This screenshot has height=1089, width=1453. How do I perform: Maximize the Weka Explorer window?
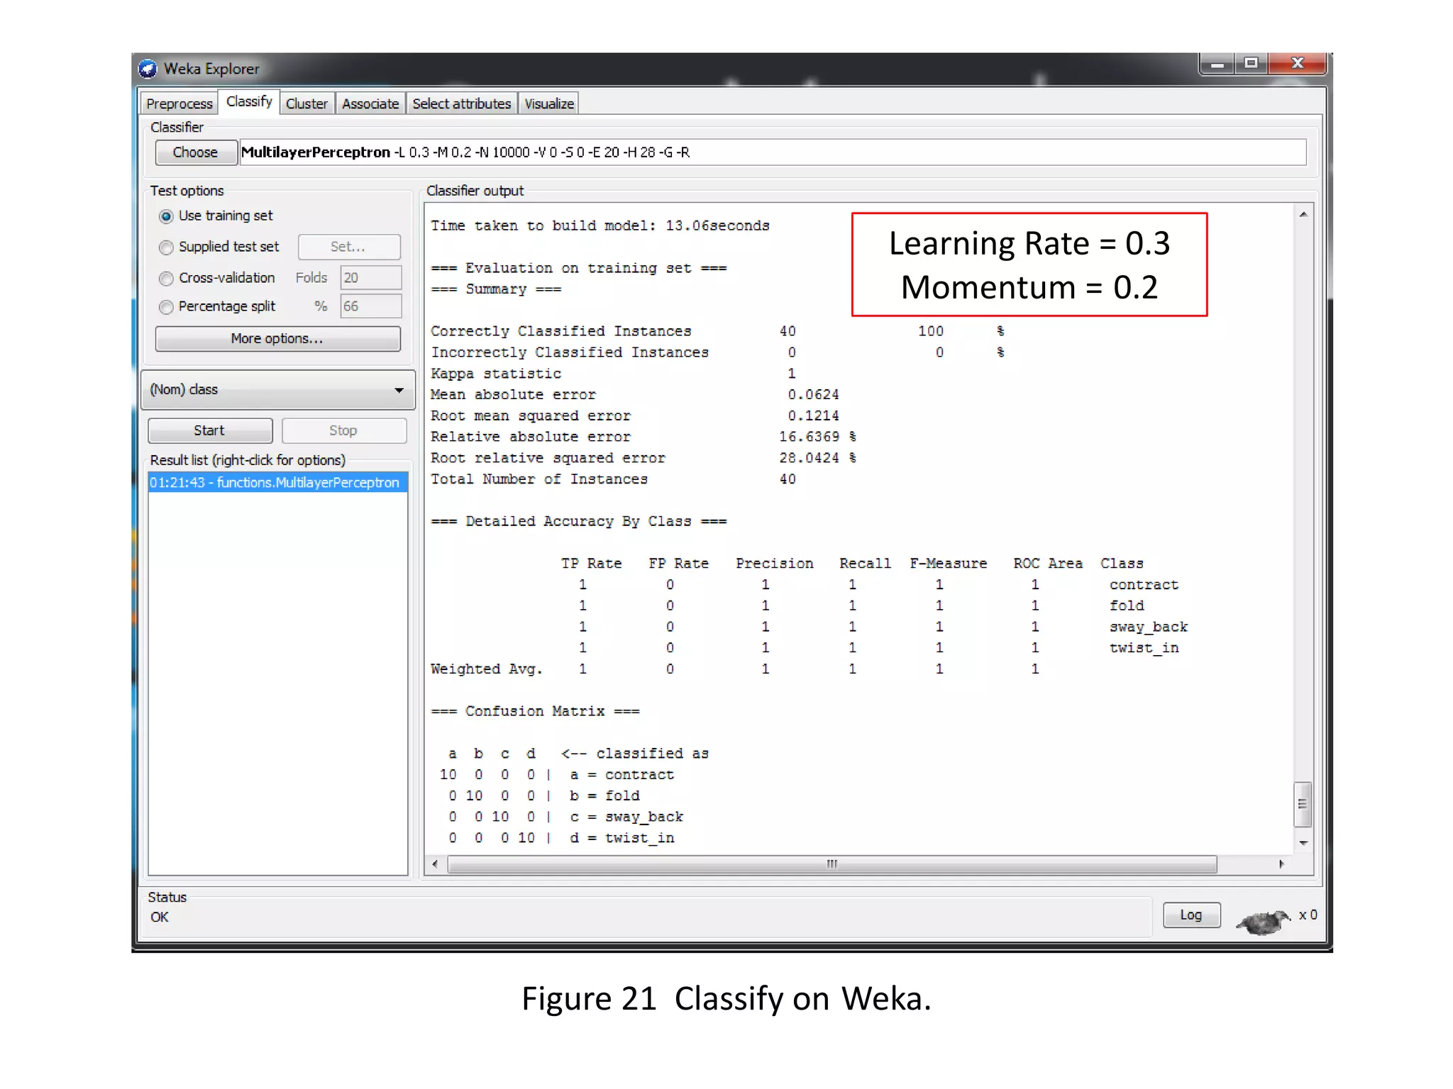click(x=1252, y=64)
